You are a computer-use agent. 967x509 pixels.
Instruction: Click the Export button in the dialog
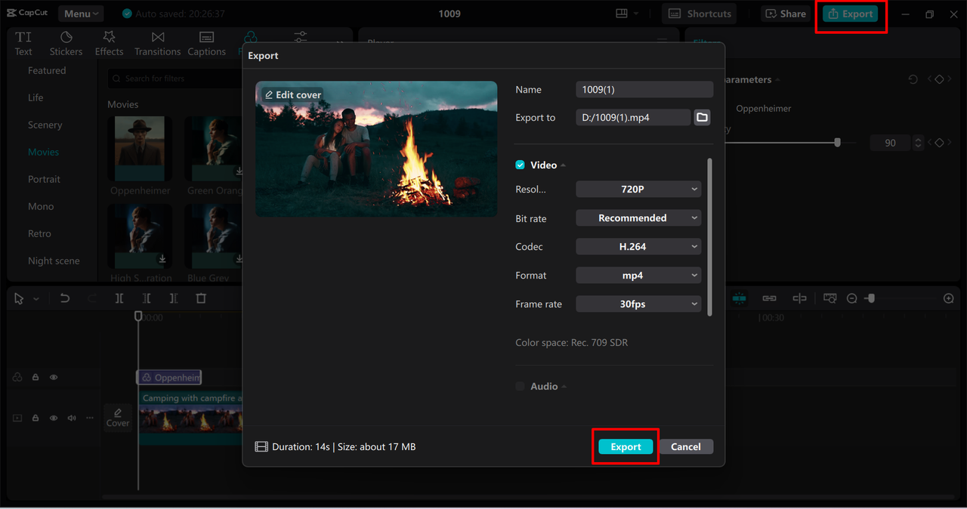(626, 446)
